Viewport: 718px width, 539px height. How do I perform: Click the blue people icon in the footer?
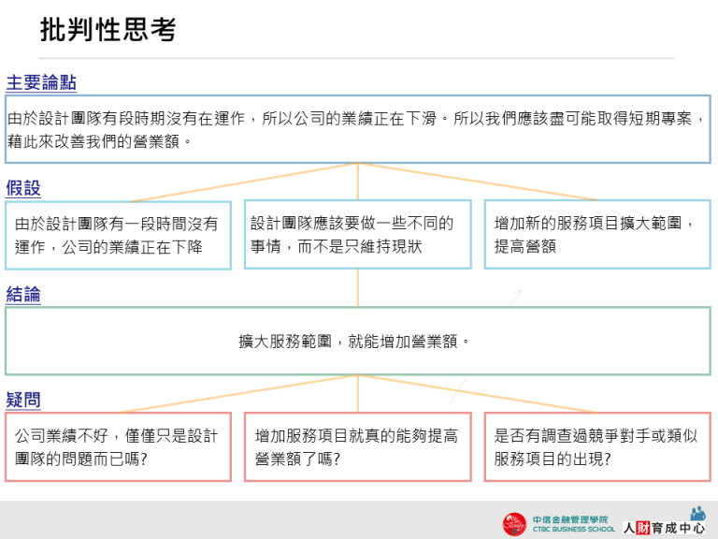pos(697,513)
